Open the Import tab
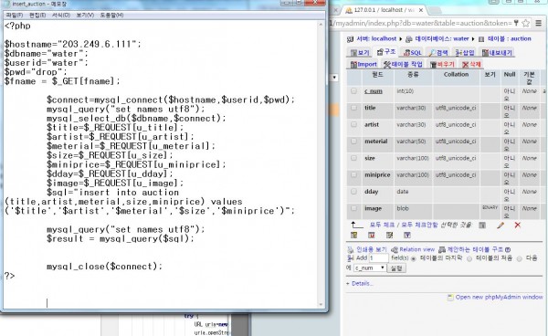This screenshot has width=548, height=336. click(364, 64)
